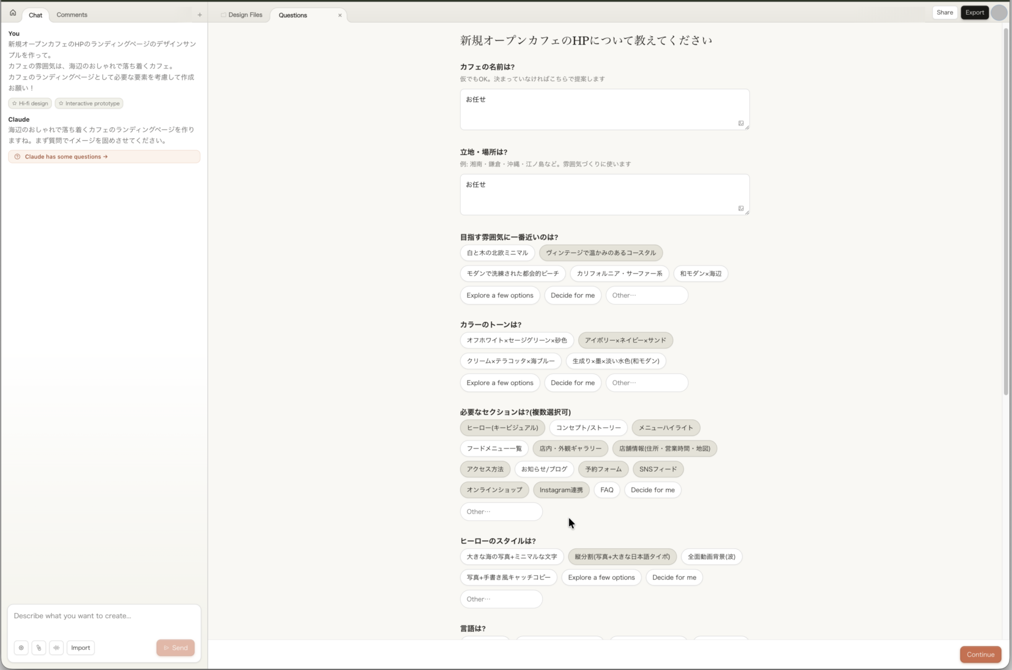
Task: Open the user avatar in the top right
Action: (x=999, y=13)
